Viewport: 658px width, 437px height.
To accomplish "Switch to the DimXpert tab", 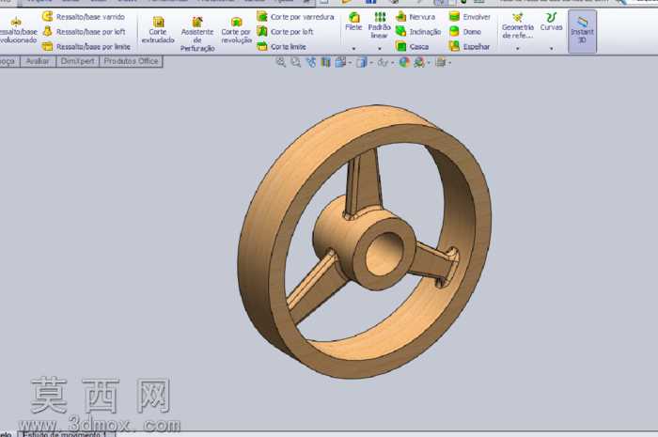I will 78,61.
